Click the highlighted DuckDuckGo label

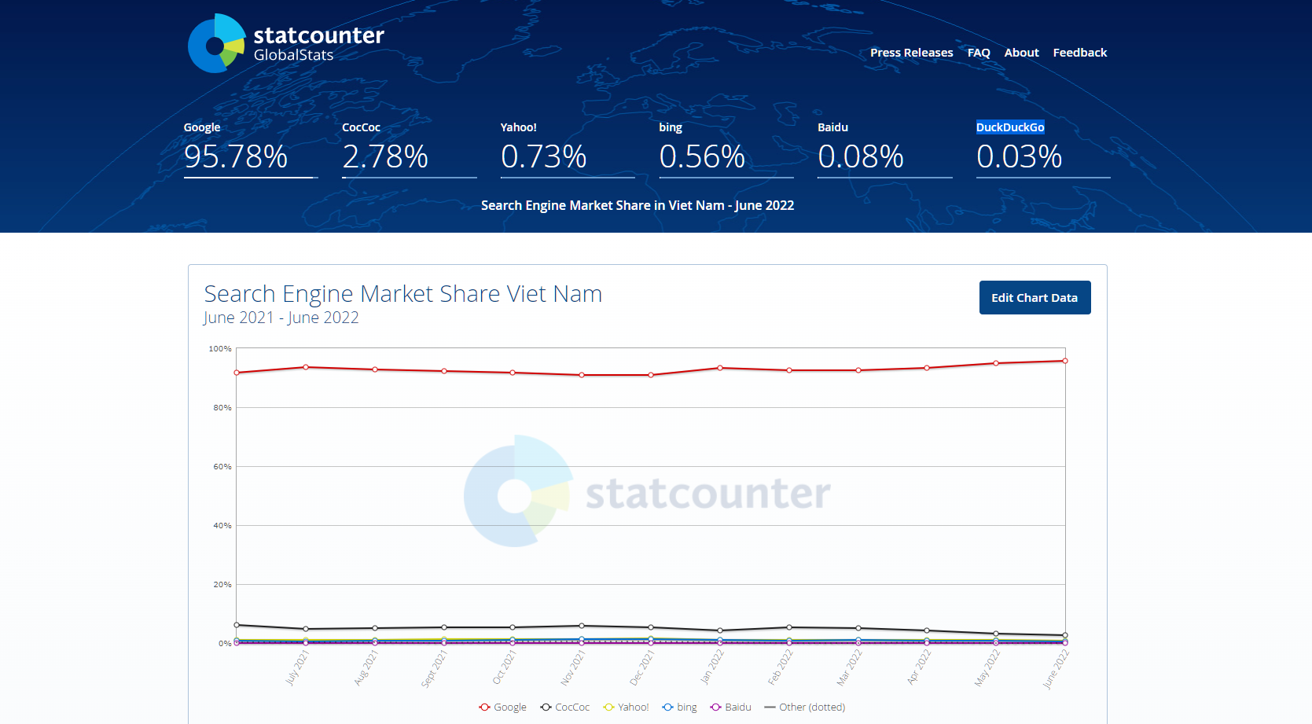tap(1010, 127)
